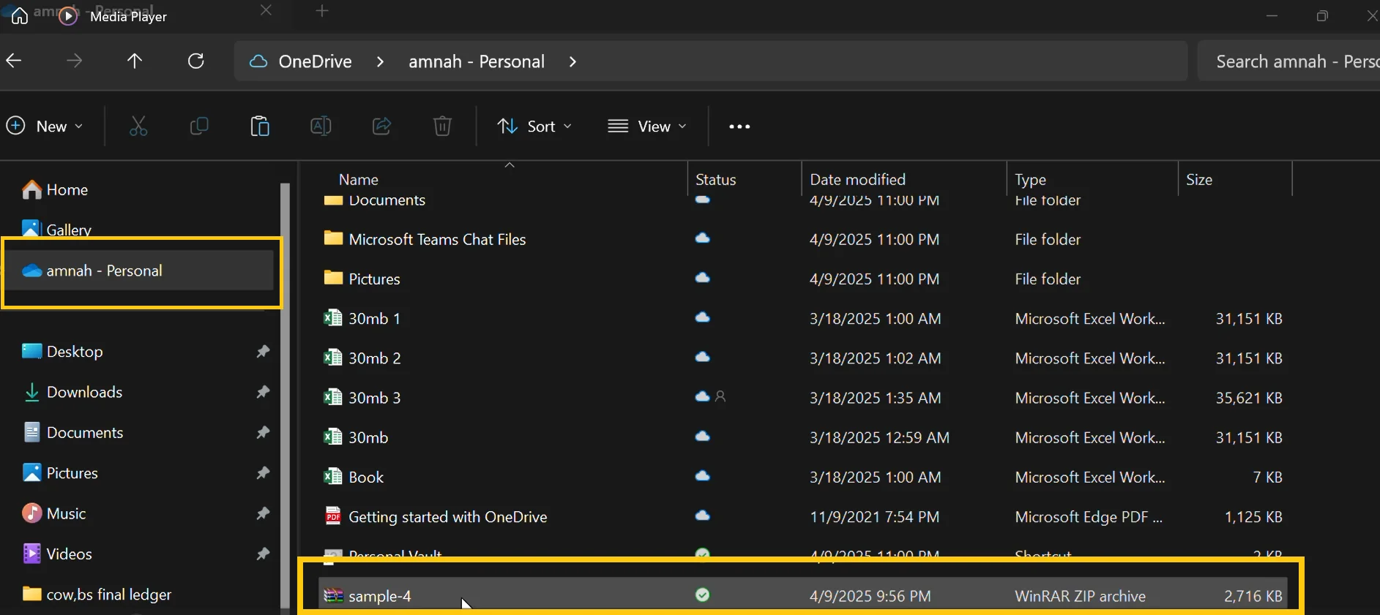Sort by the Size column header

click(1199, 179)
